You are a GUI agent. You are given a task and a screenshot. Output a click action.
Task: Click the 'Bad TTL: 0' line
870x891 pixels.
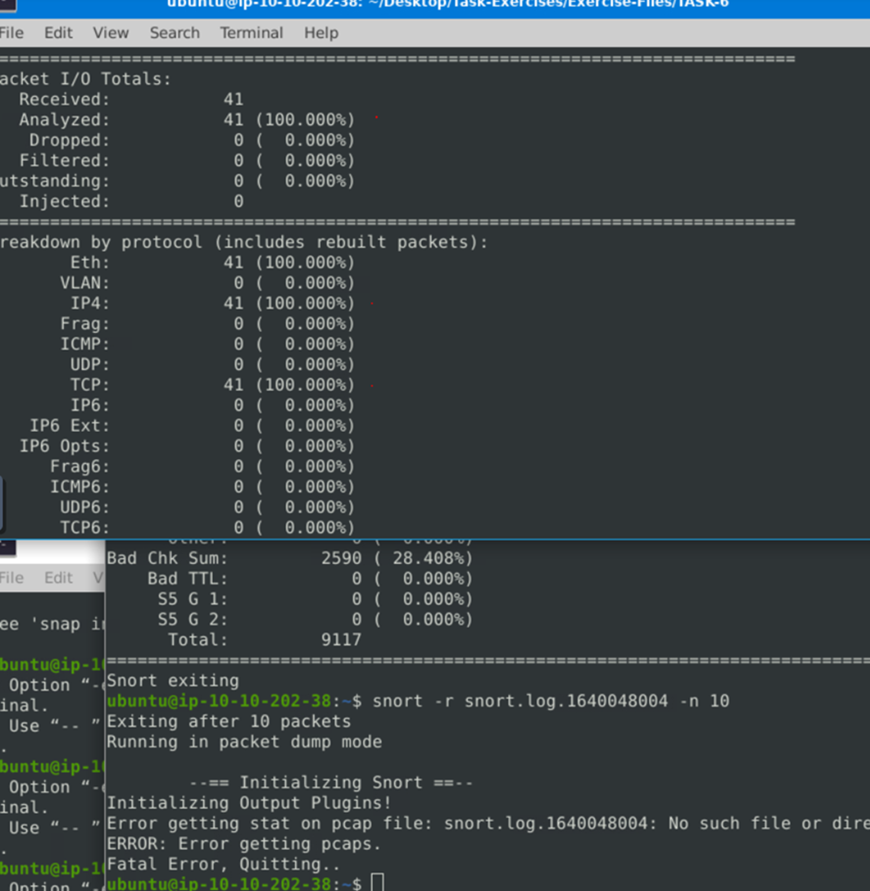[310, 579]
